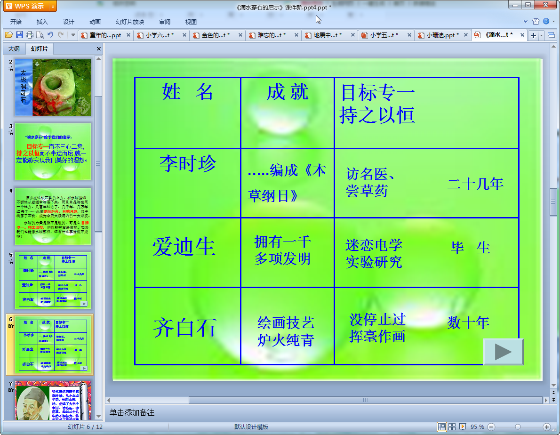The image size is (560, 435).
Task: Undo the last action
Action: tap(50, 35)
